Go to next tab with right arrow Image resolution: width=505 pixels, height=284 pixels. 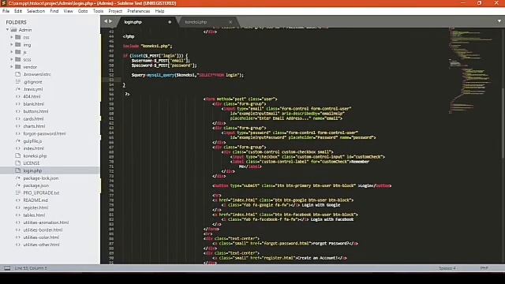click(x=110, y=21)
